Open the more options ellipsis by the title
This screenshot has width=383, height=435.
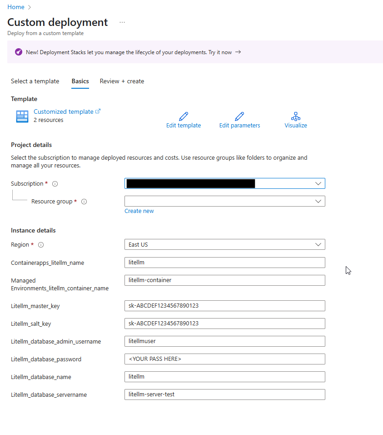click(x=122, y=22)
